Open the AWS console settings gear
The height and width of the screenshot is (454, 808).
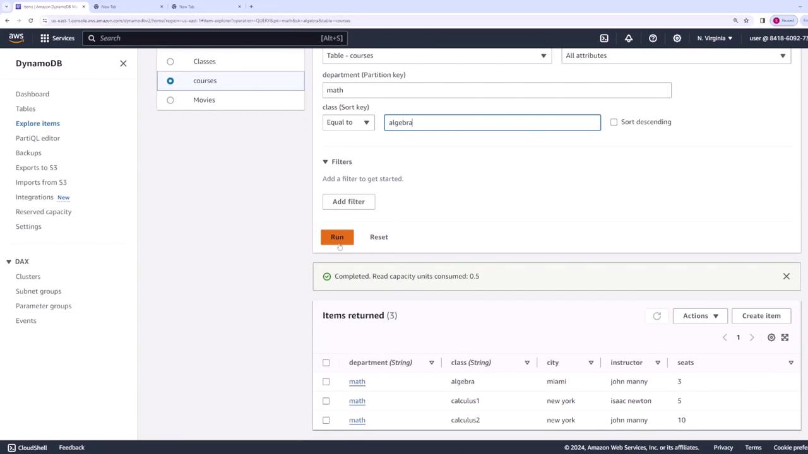pos(677,38)
